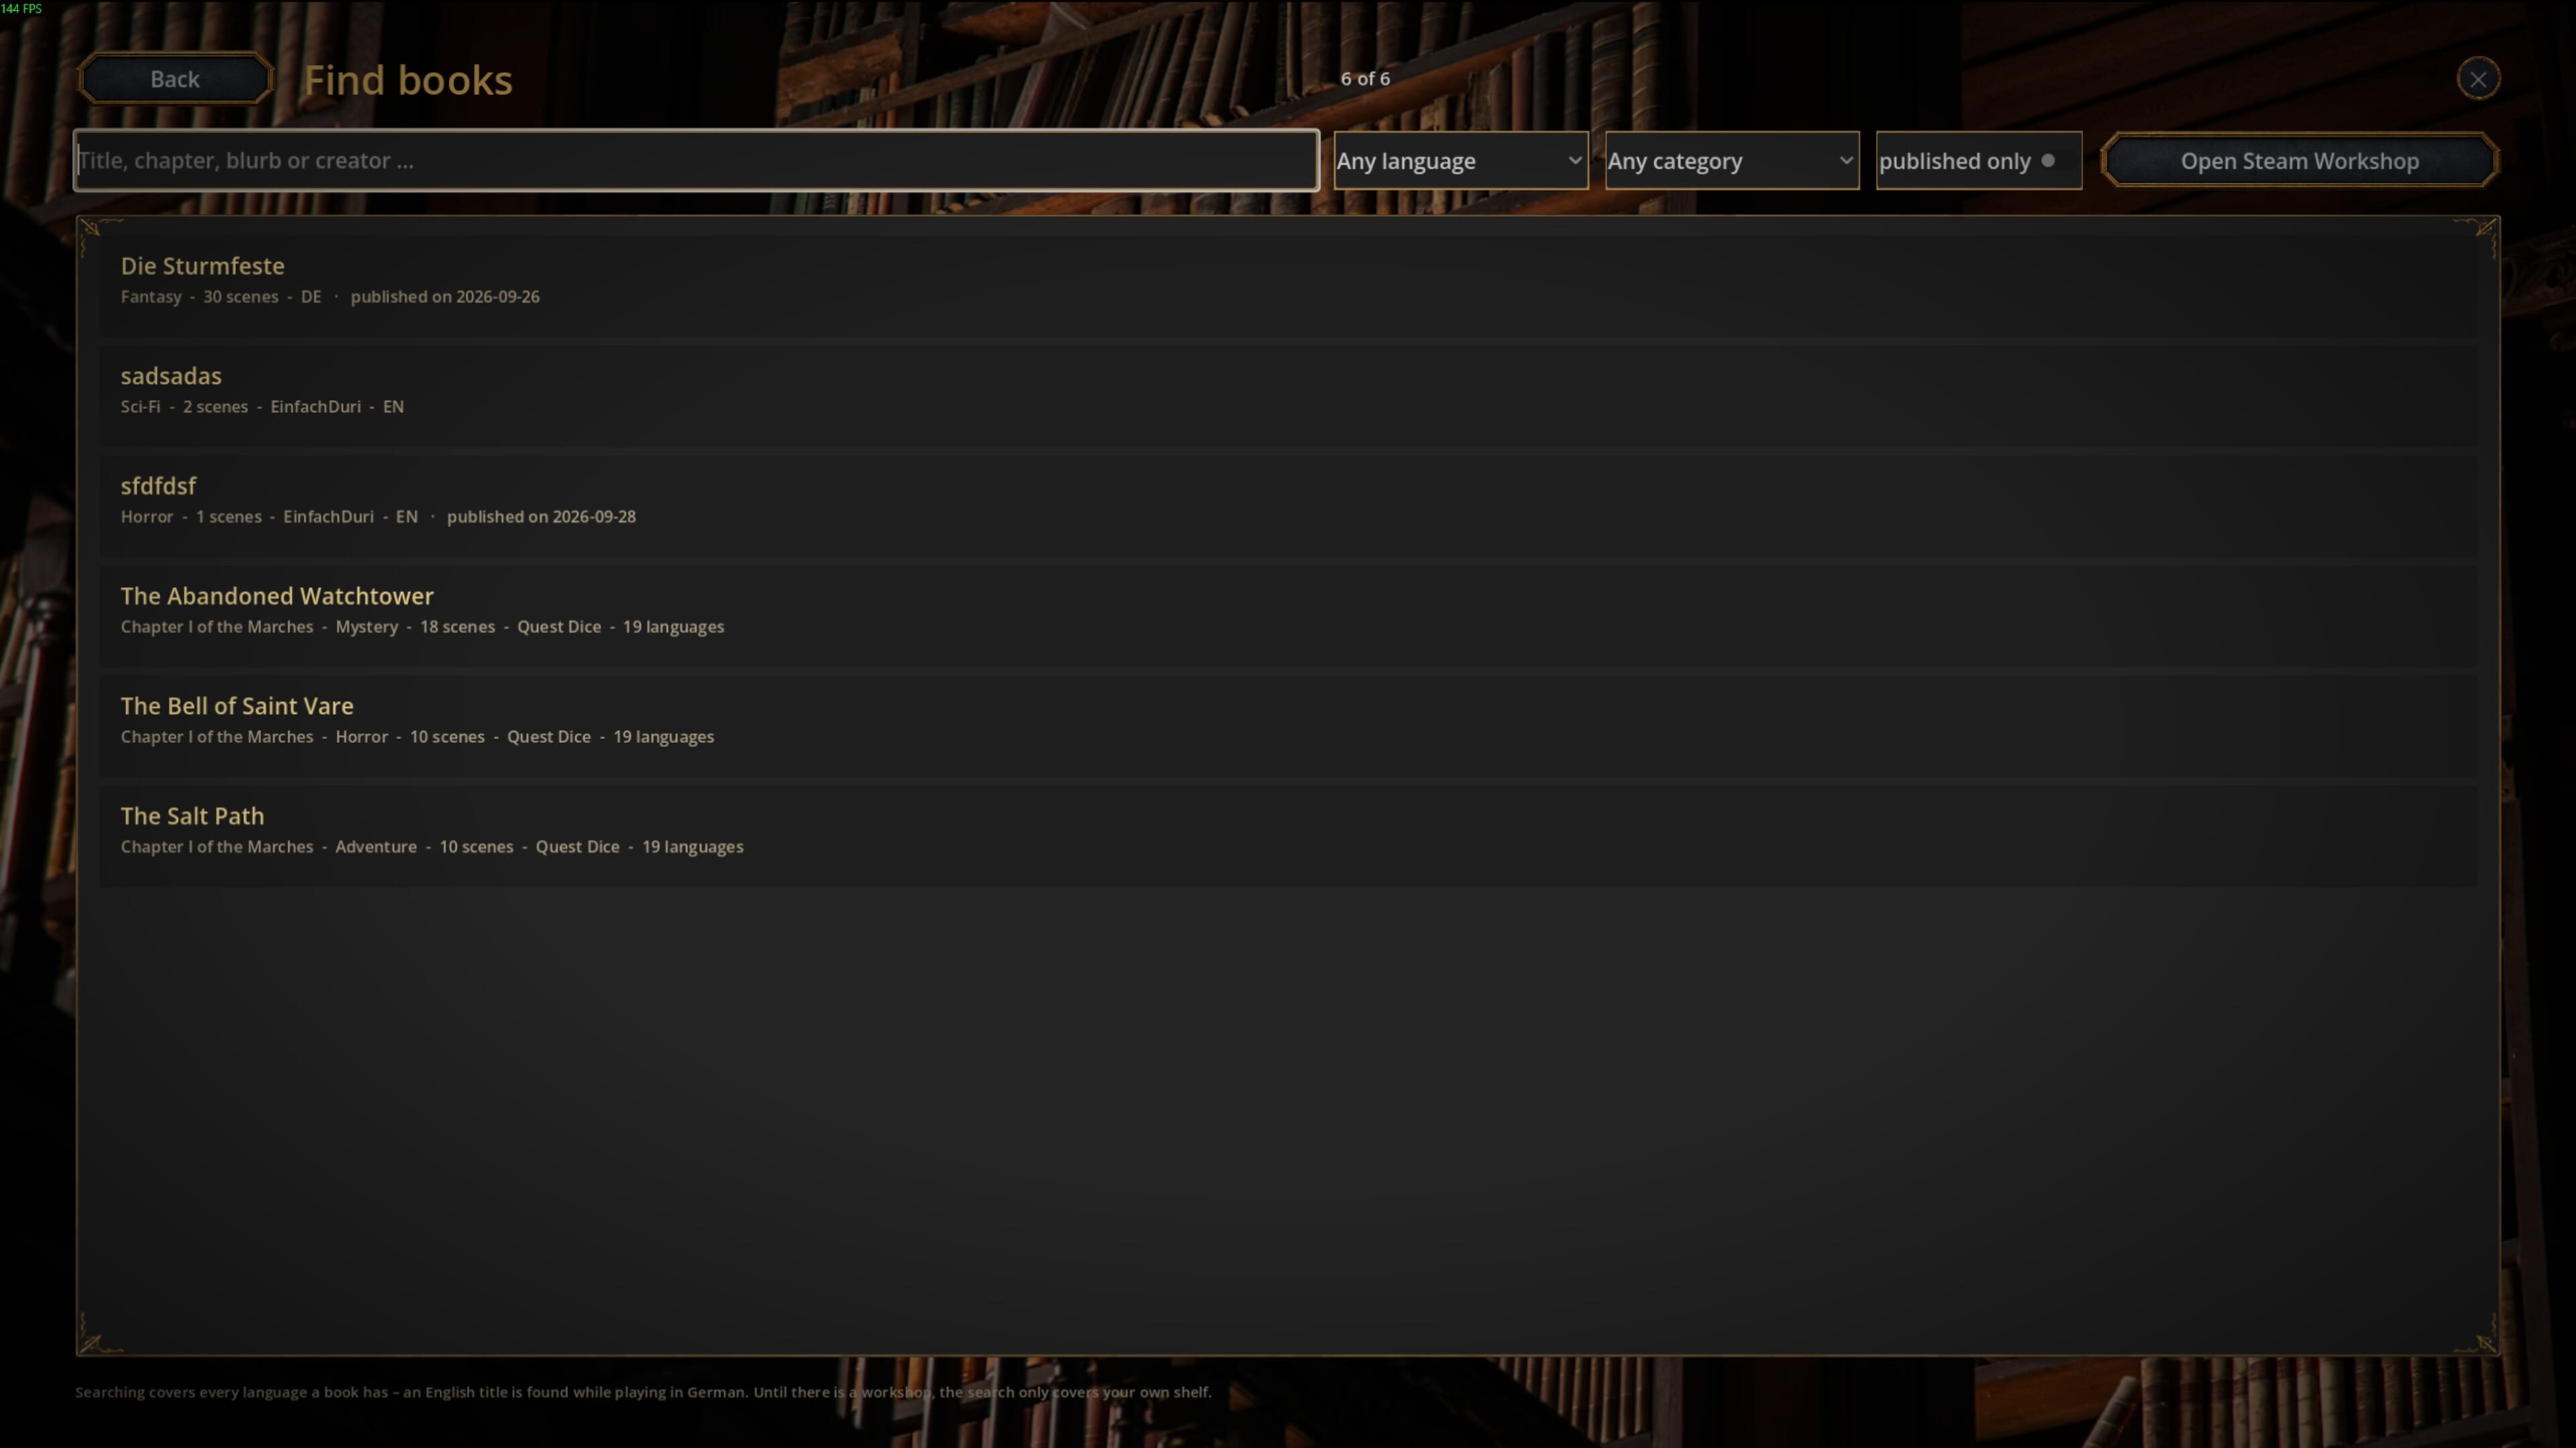Click the Find books heading
Screen dimensions: 2576x1448
408,80
